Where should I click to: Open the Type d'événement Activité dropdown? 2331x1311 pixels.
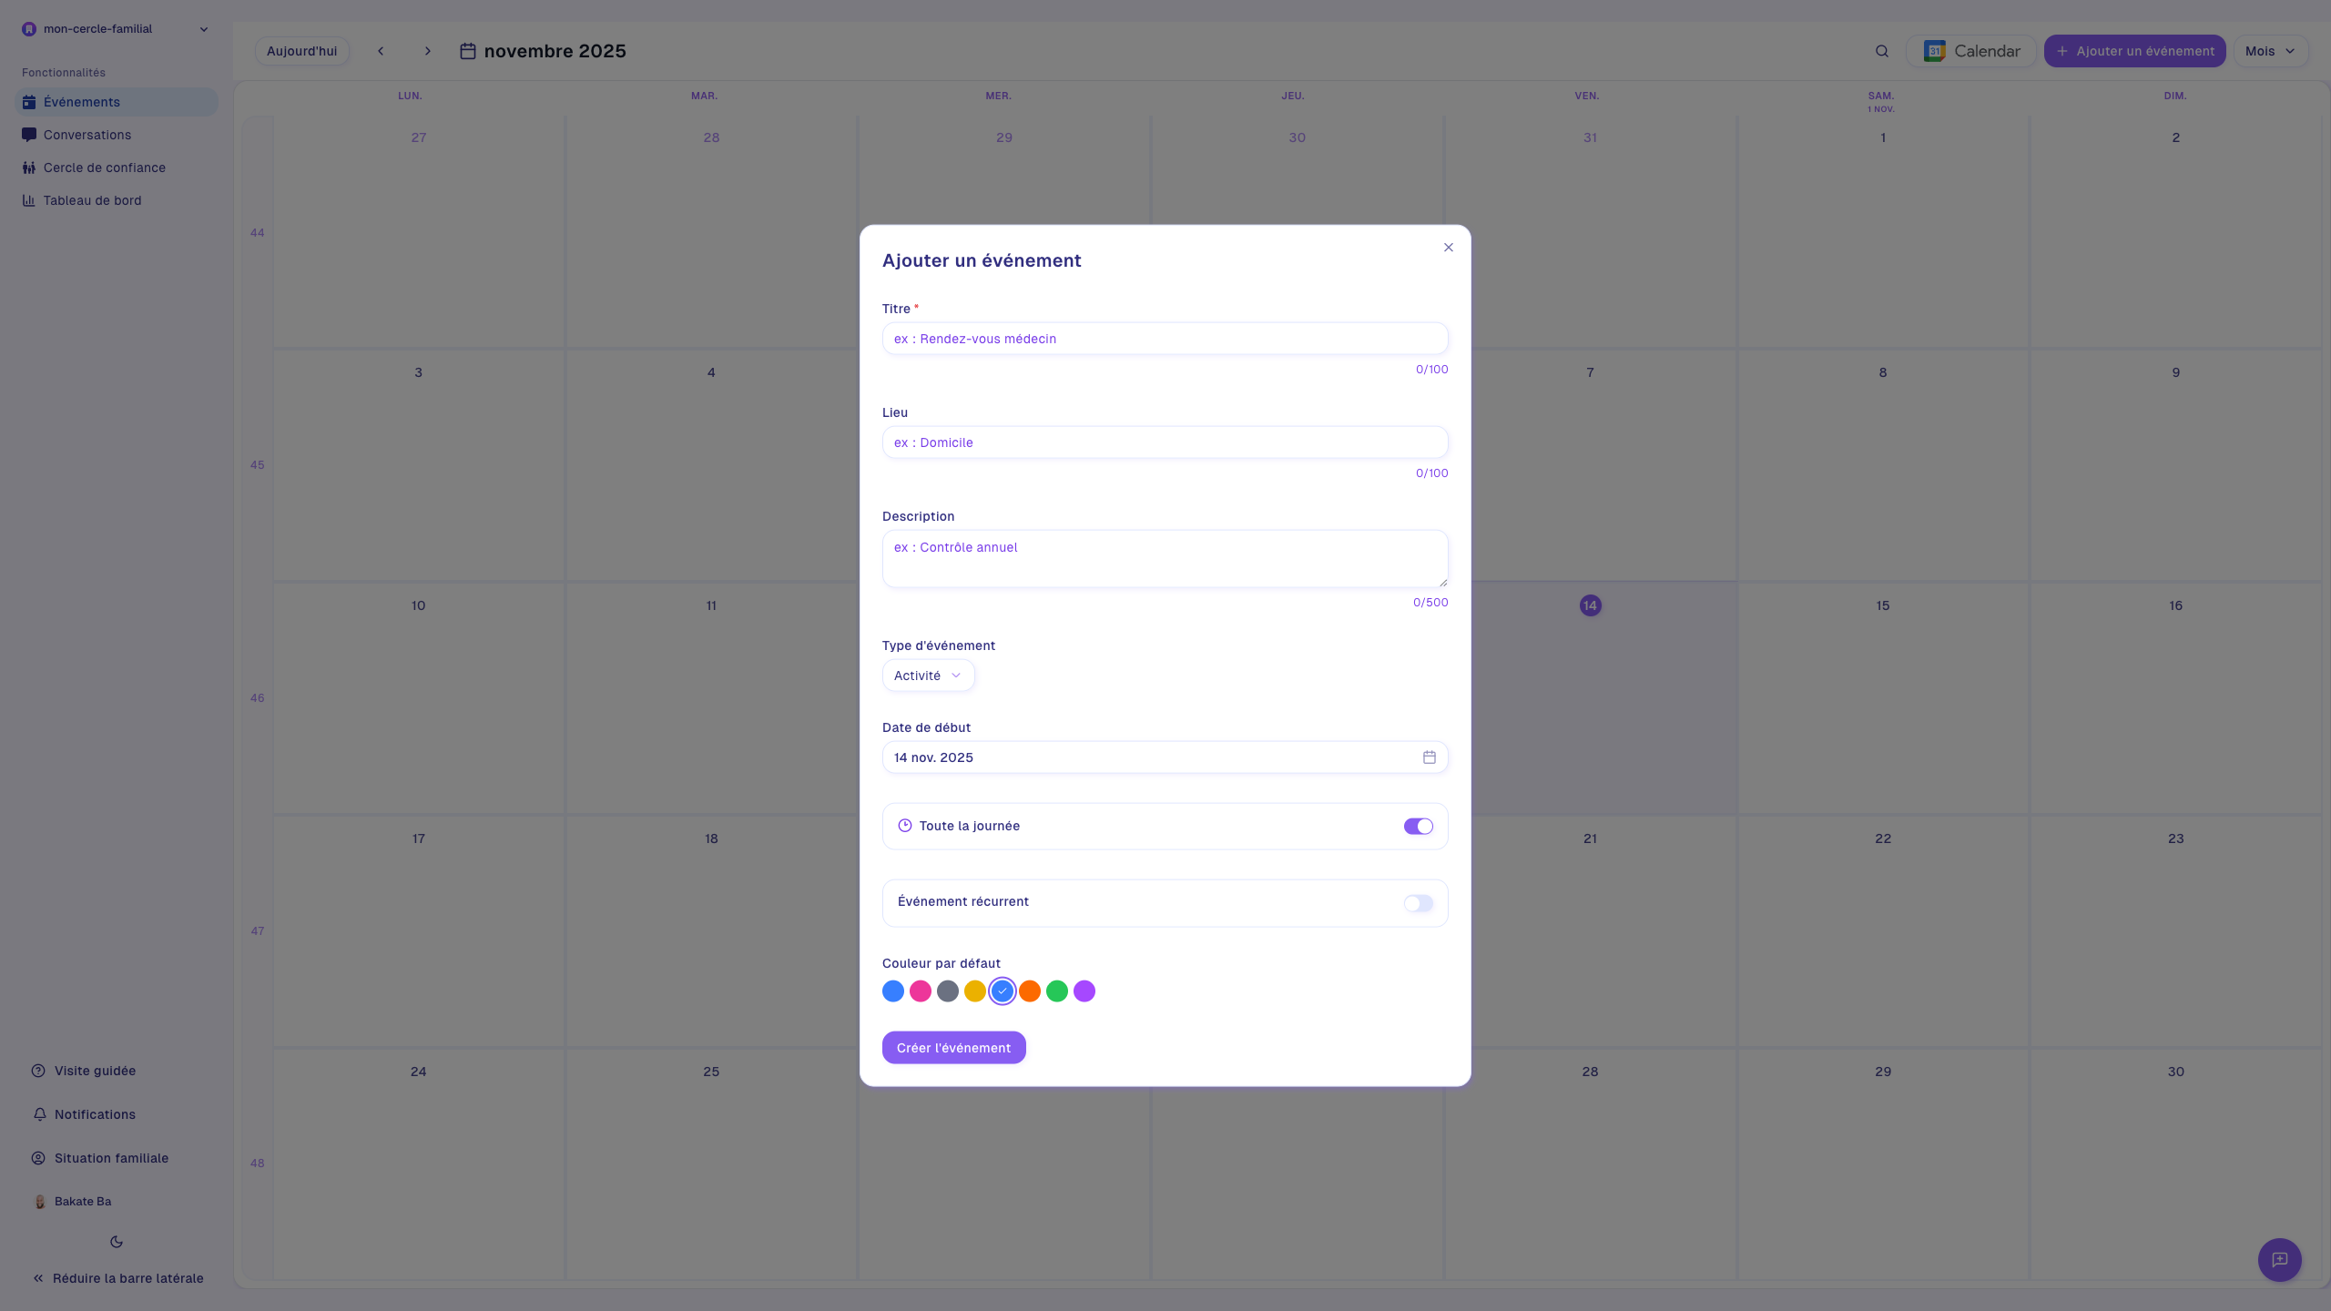click(x=928, y=676)
